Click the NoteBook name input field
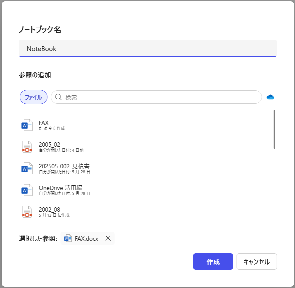Screen dimensions: 295x288 pos(147,48)
